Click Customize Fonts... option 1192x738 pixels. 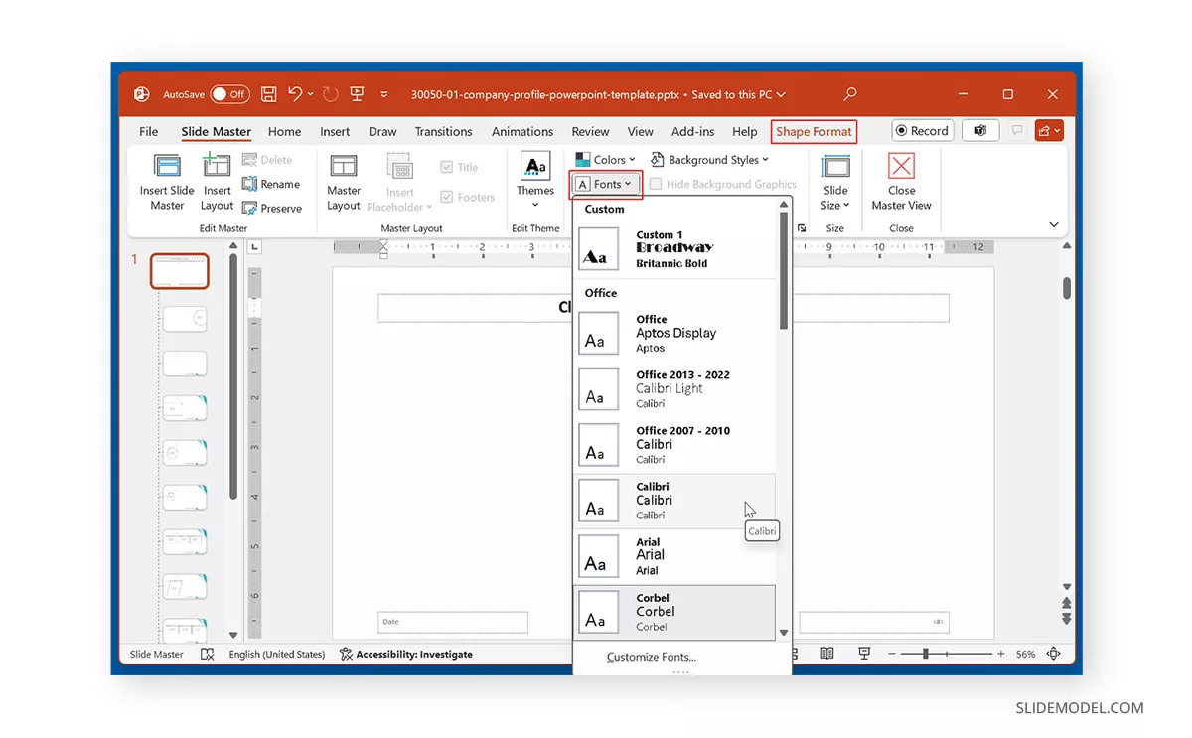pyautogui.click(x=652, y=657)
